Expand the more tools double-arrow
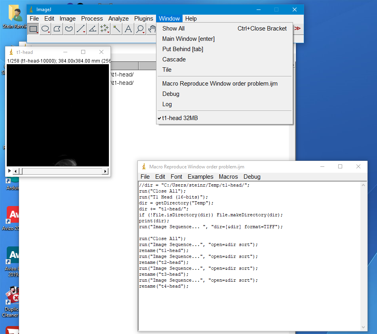The image size is (377, 334). (x=297, y=29)
